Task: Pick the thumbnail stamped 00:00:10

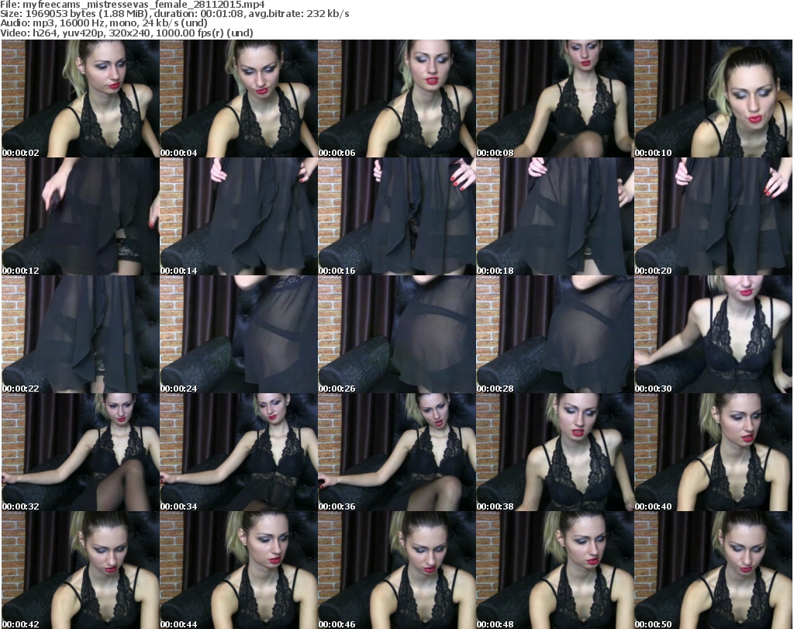Action: (713, 98)
